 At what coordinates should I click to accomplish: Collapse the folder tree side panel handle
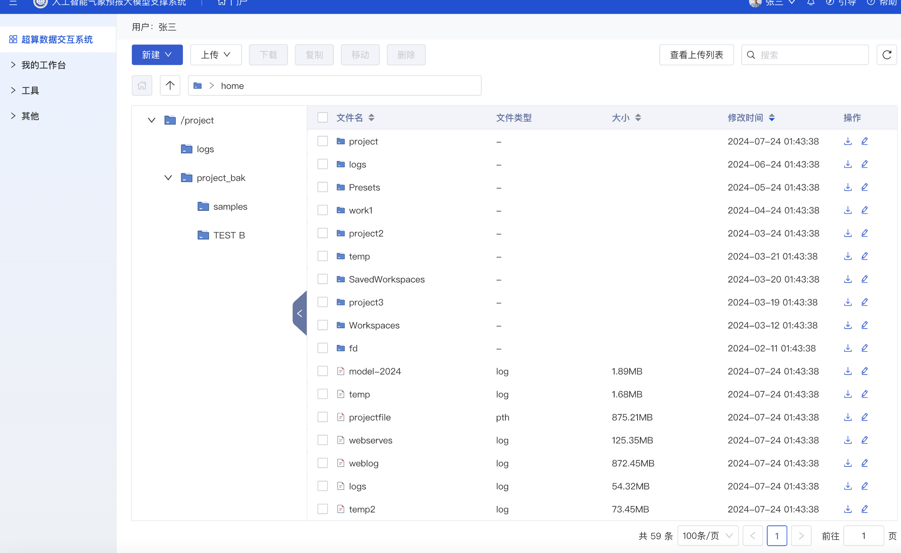(300, 313)
